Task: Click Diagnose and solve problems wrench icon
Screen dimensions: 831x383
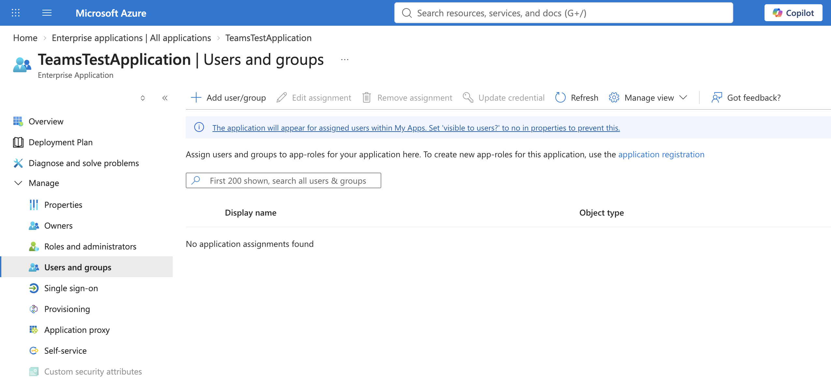Action: pyautogui.click(x=18, y=163)
